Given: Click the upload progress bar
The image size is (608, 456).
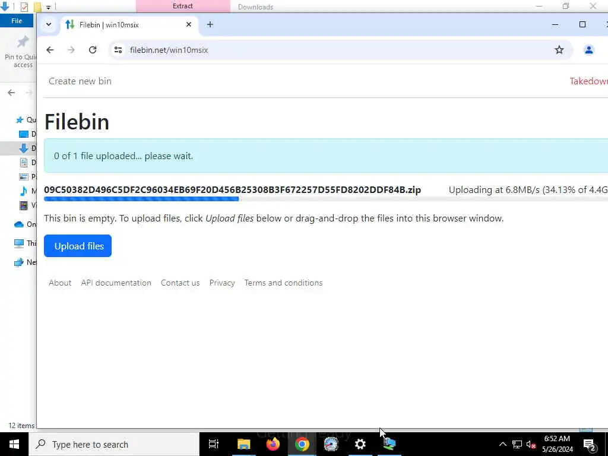Looking at the screenshot, I should click(326, 199).
